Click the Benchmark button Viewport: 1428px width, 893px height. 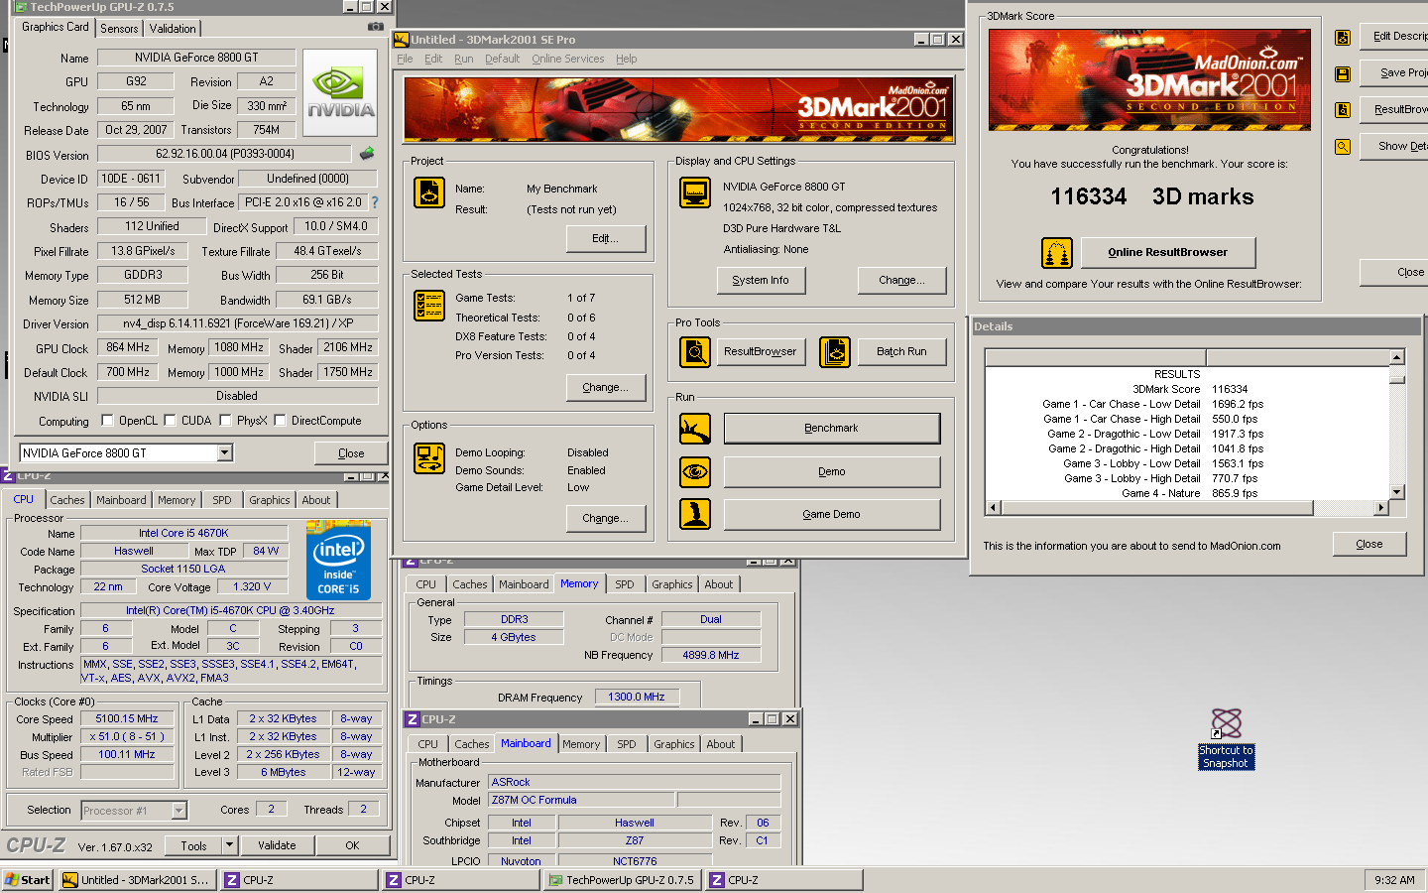(831, 429)
